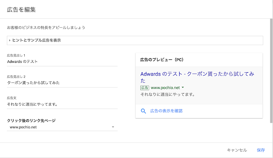Open the クリック後のリンク先ページ dropdown arrow
273x158 pixels.
click(x=113, y=127)
